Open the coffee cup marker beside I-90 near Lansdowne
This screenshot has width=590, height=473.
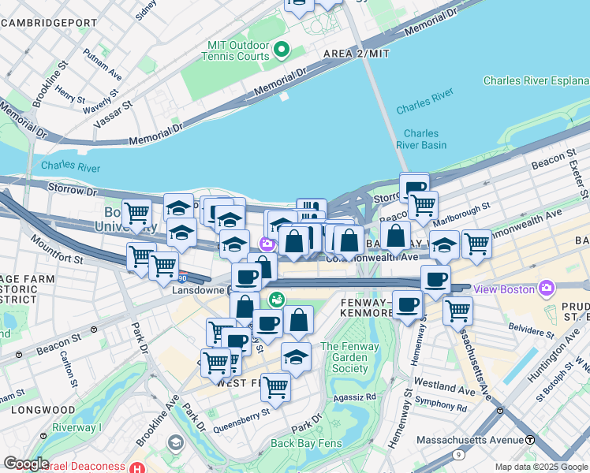point(246,278)
